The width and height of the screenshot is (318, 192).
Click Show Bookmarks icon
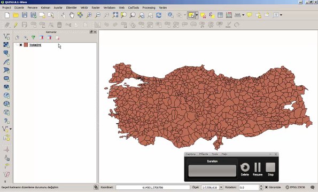pyautogui.click(x=267, y=15)
